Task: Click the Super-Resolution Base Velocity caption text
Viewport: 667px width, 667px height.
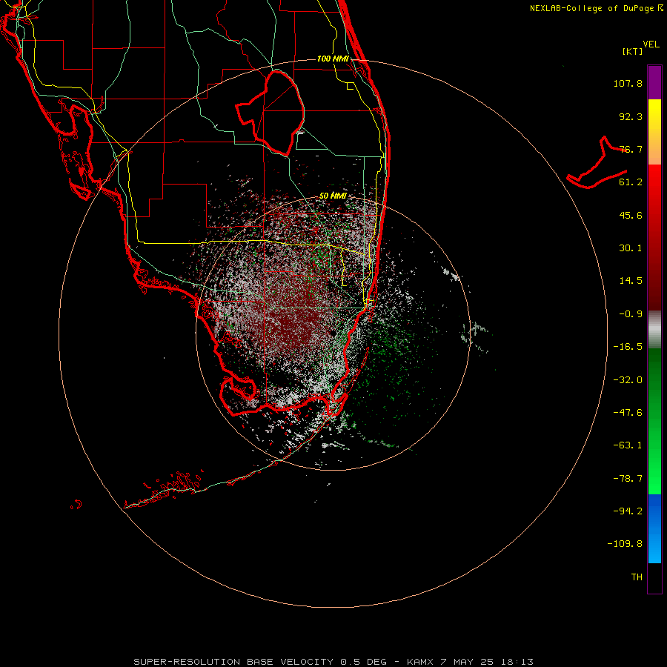Action: tap(333, 662)
